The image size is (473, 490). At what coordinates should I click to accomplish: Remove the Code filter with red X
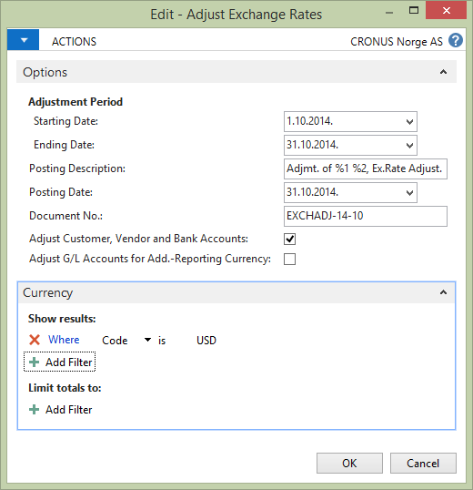click(35, 340)
